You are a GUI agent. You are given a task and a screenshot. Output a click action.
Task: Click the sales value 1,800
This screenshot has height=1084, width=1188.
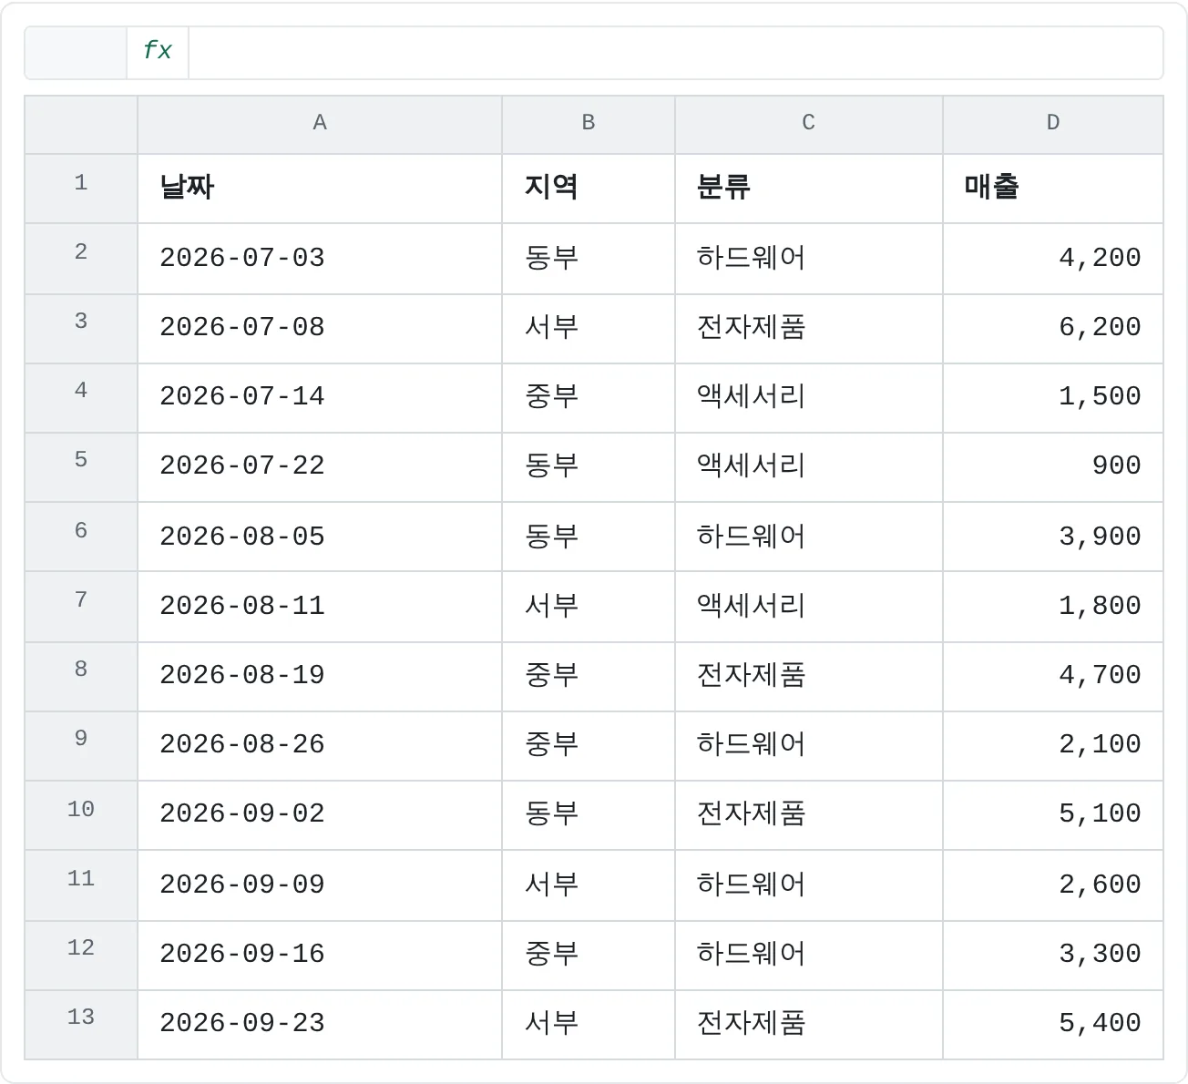click(x=1053, y=607)
